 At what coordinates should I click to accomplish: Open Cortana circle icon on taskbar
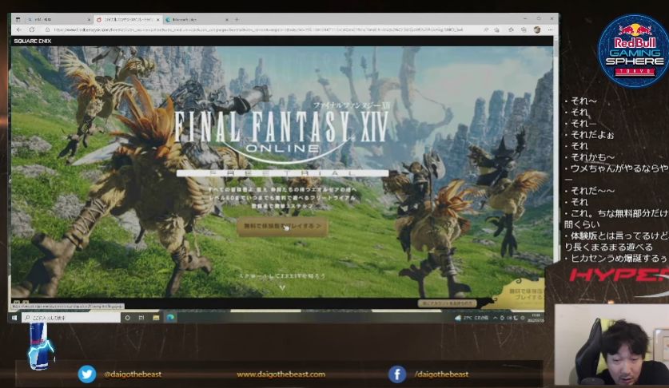(127, 318)
